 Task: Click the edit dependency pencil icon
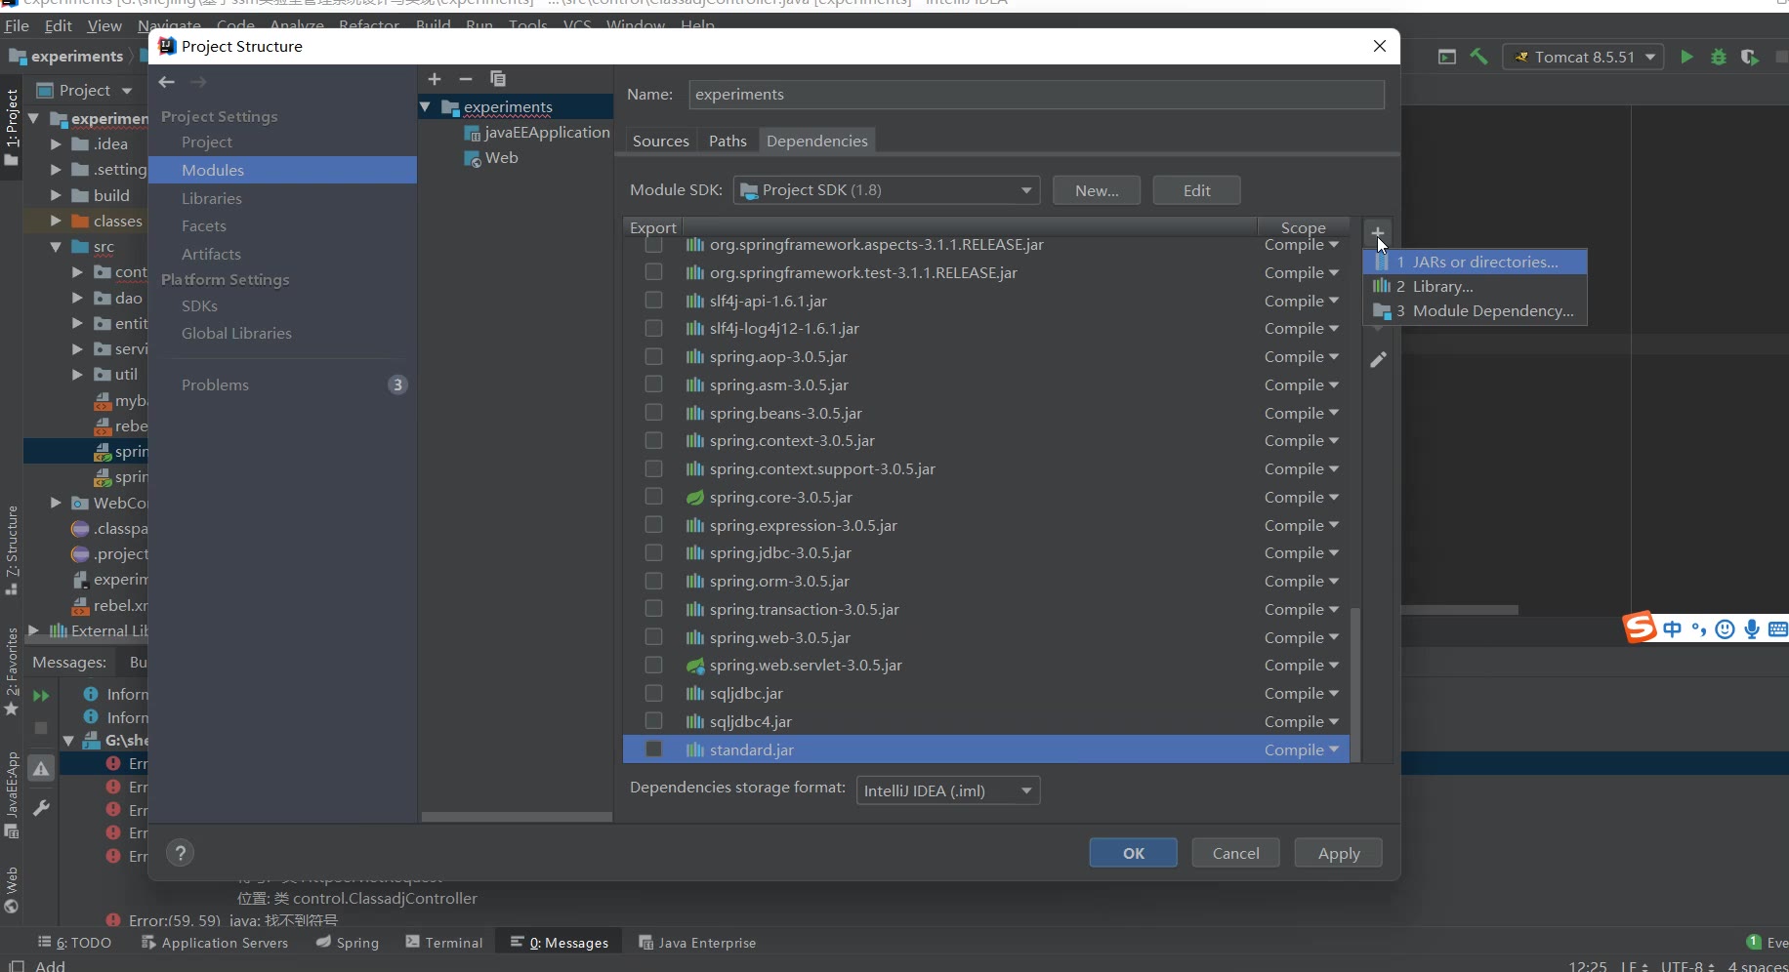click(x=1378, y=360)
